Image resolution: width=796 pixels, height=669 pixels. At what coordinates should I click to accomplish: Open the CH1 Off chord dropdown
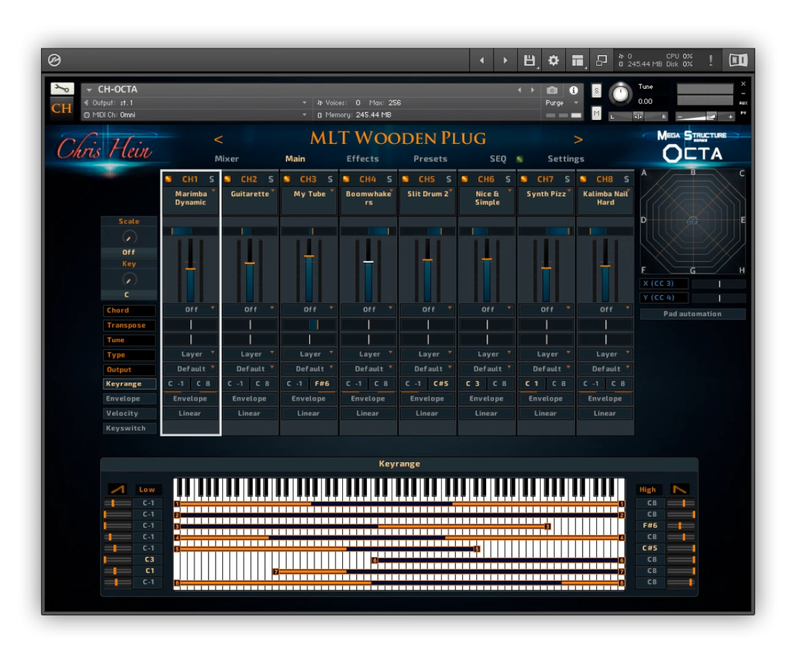point(191,310)
